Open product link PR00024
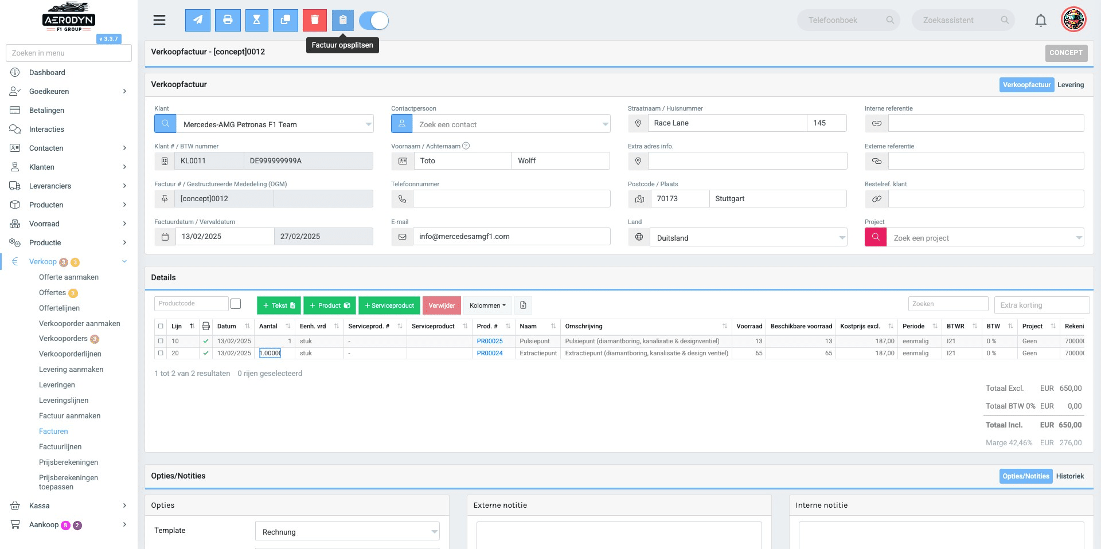The height and width of the screenshot is (549, 1101). coord(490,353)
